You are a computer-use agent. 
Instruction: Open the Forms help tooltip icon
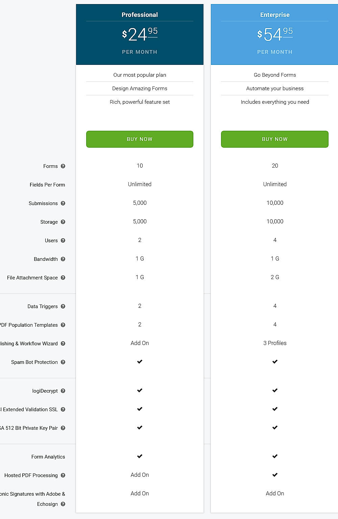[x=63, y=166]
